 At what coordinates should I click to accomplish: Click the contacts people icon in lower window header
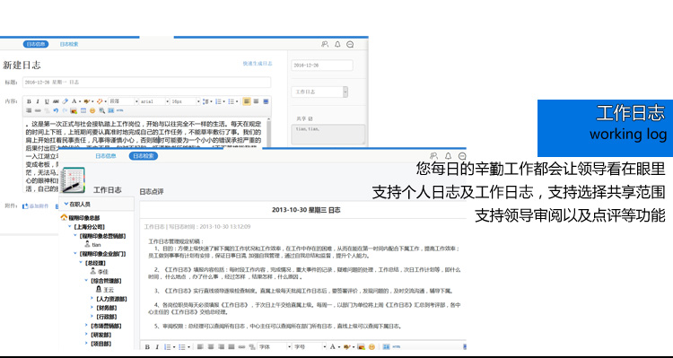point(434,156)
